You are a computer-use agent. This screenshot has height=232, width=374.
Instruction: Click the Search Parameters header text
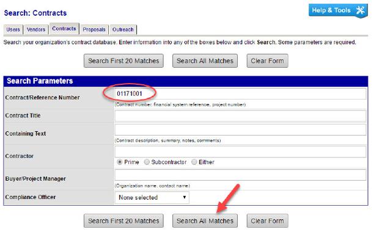click(40, 81)
